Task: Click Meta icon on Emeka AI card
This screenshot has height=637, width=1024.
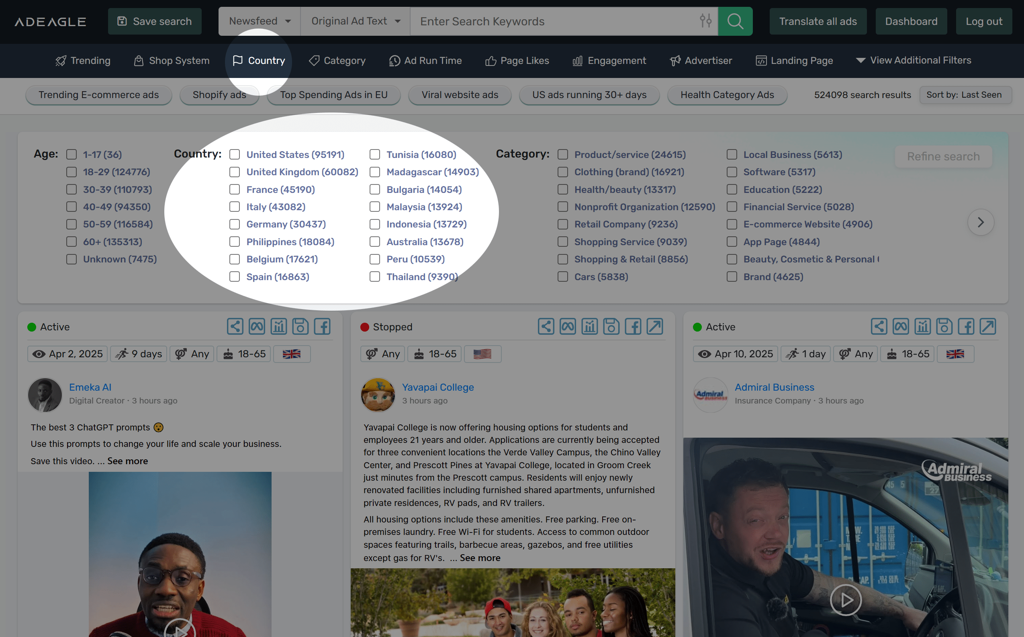Action: point(257,326)
